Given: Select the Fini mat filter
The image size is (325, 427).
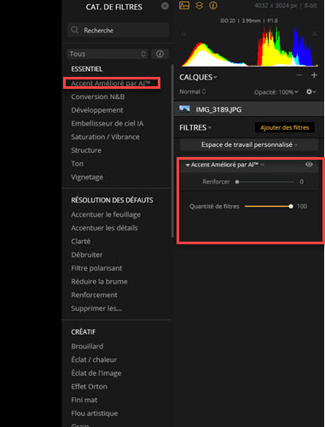Looking at the screenshot, I should click(x=84, y=400).
